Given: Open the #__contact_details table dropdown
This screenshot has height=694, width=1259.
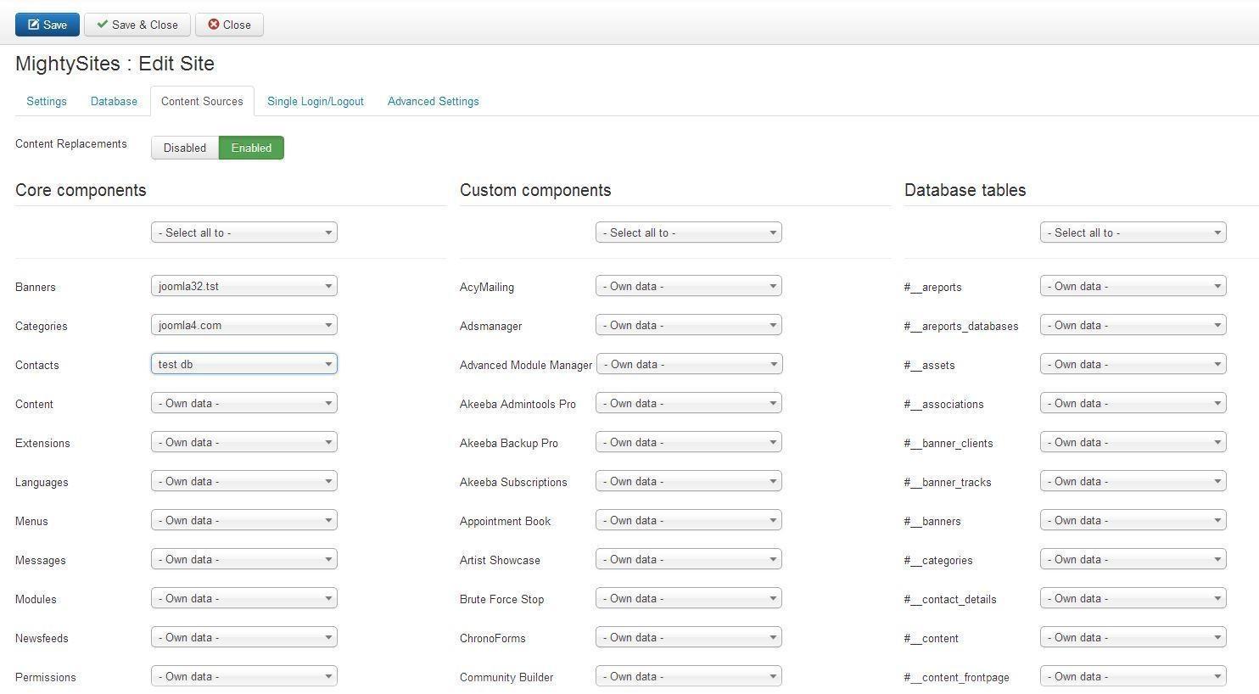Looking at the screenshot, I should (x=1133, y=598).
